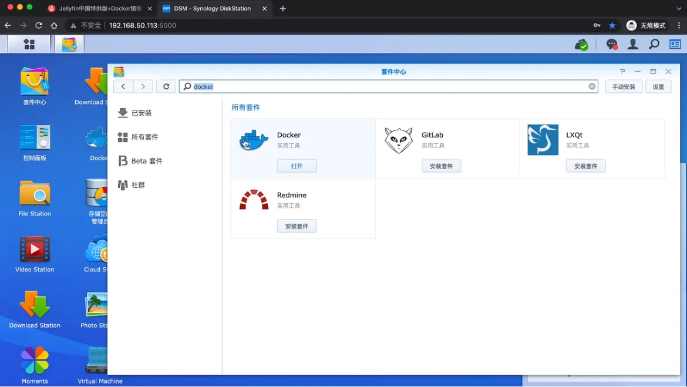687x387 pixels.
Task: Select 已安装 in the sidebar
Action: 141,113
